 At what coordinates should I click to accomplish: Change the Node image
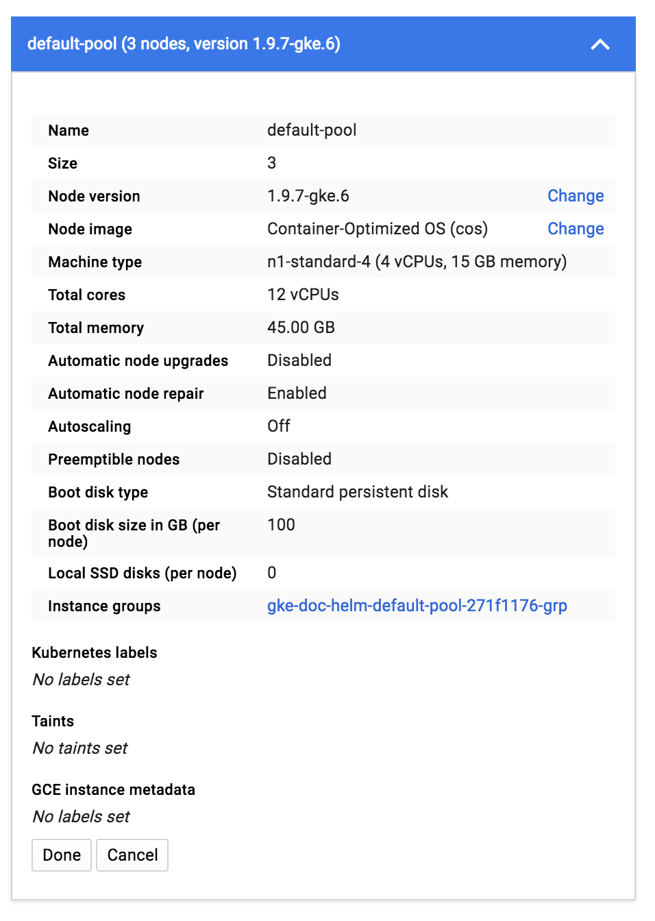(x=576, y=229)
